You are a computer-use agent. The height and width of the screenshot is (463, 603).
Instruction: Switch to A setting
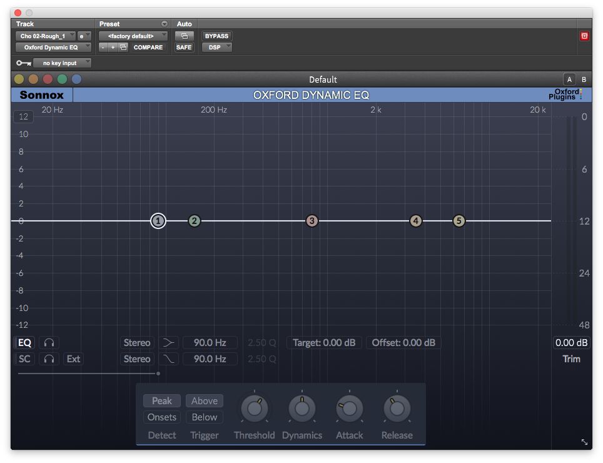(x=569, y=79)
